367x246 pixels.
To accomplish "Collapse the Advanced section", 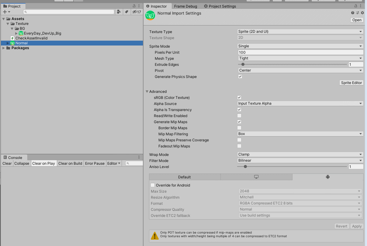I will click(x=147, y=92).
